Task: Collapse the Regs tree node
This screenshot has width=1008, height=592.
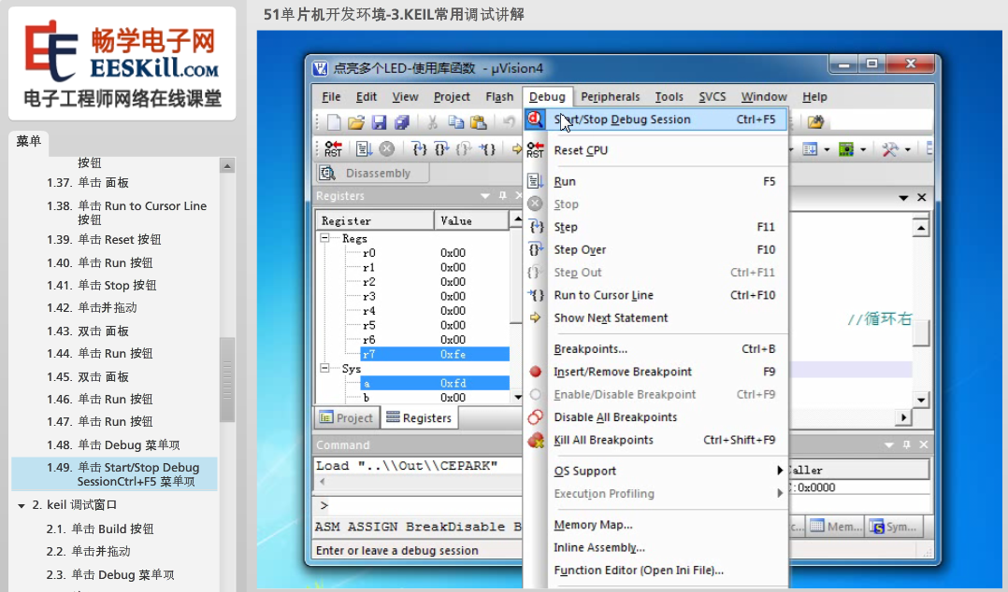Action: (x=325, y=238)
